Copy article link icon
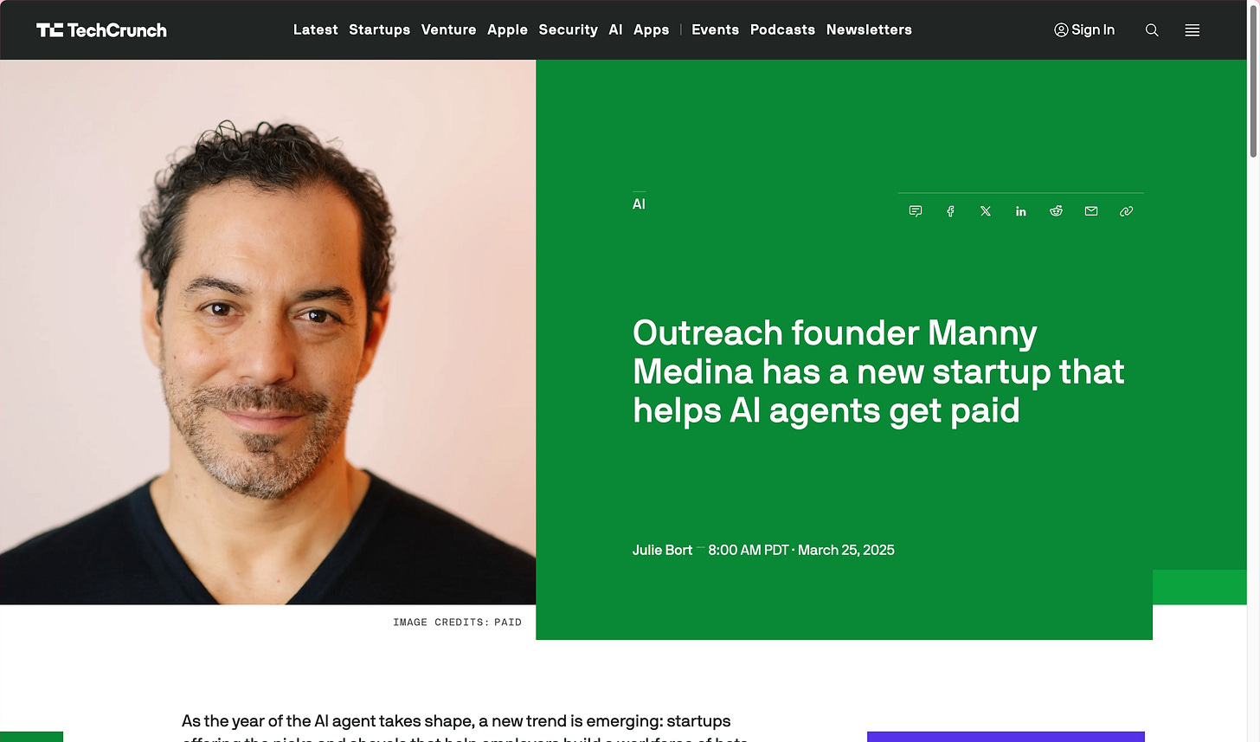Image resolution: width=1260 pixels, height=742 pixels. tap(1126, 211)
